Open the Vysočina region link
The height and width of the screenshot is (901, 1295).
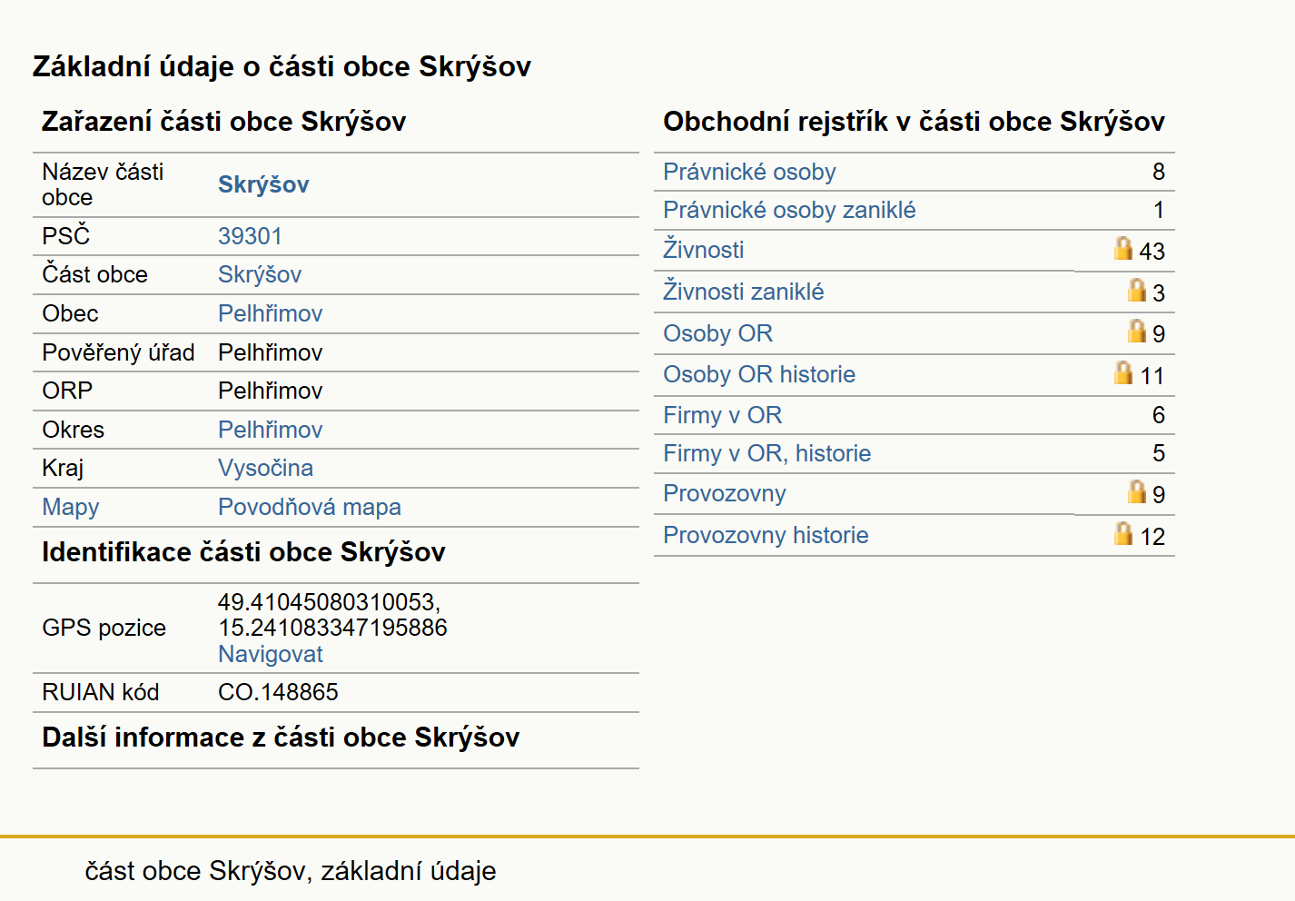[265, 468]
